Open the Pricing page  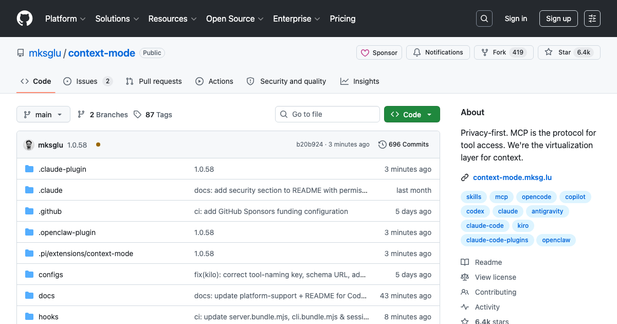coord(342,19)
